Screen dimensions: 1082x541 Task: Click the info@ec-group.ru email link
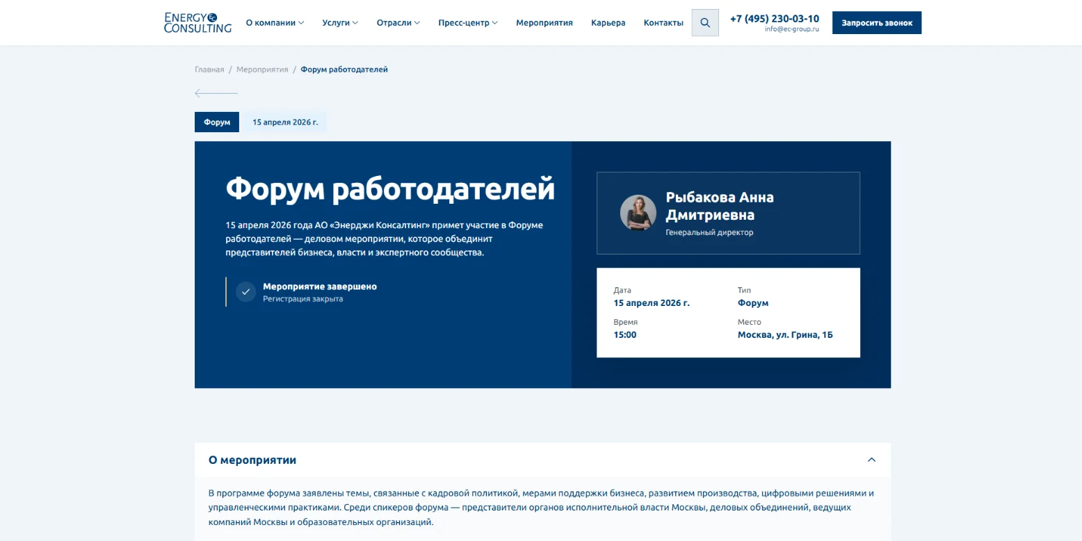coord(792,29)
